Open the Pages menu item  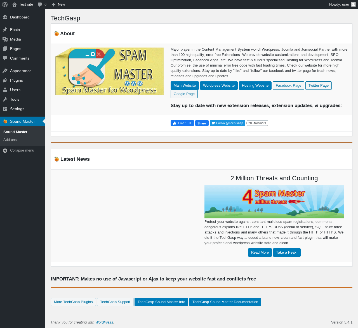[x=22, y=49]
